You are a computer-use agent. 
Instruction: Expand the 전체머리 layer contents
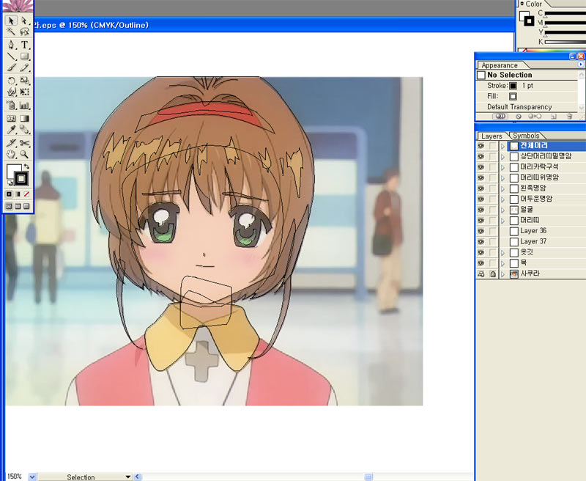pyautogui.click(x=502, y=146)
